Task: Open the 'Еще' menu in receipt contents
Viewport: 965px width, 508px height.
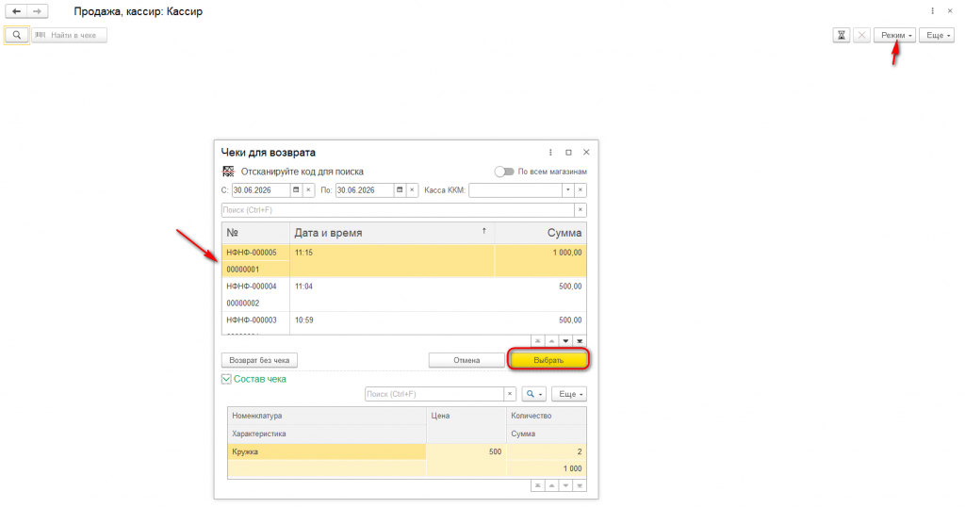Action: pos(569,394)
